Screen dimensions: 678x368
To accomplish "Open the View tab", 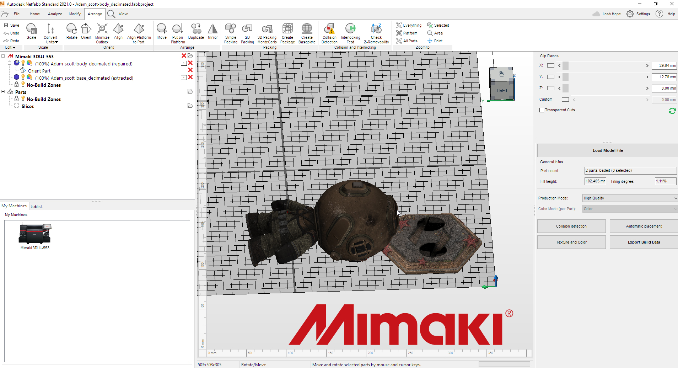I will pyautogui.click(x=123, y=14).
